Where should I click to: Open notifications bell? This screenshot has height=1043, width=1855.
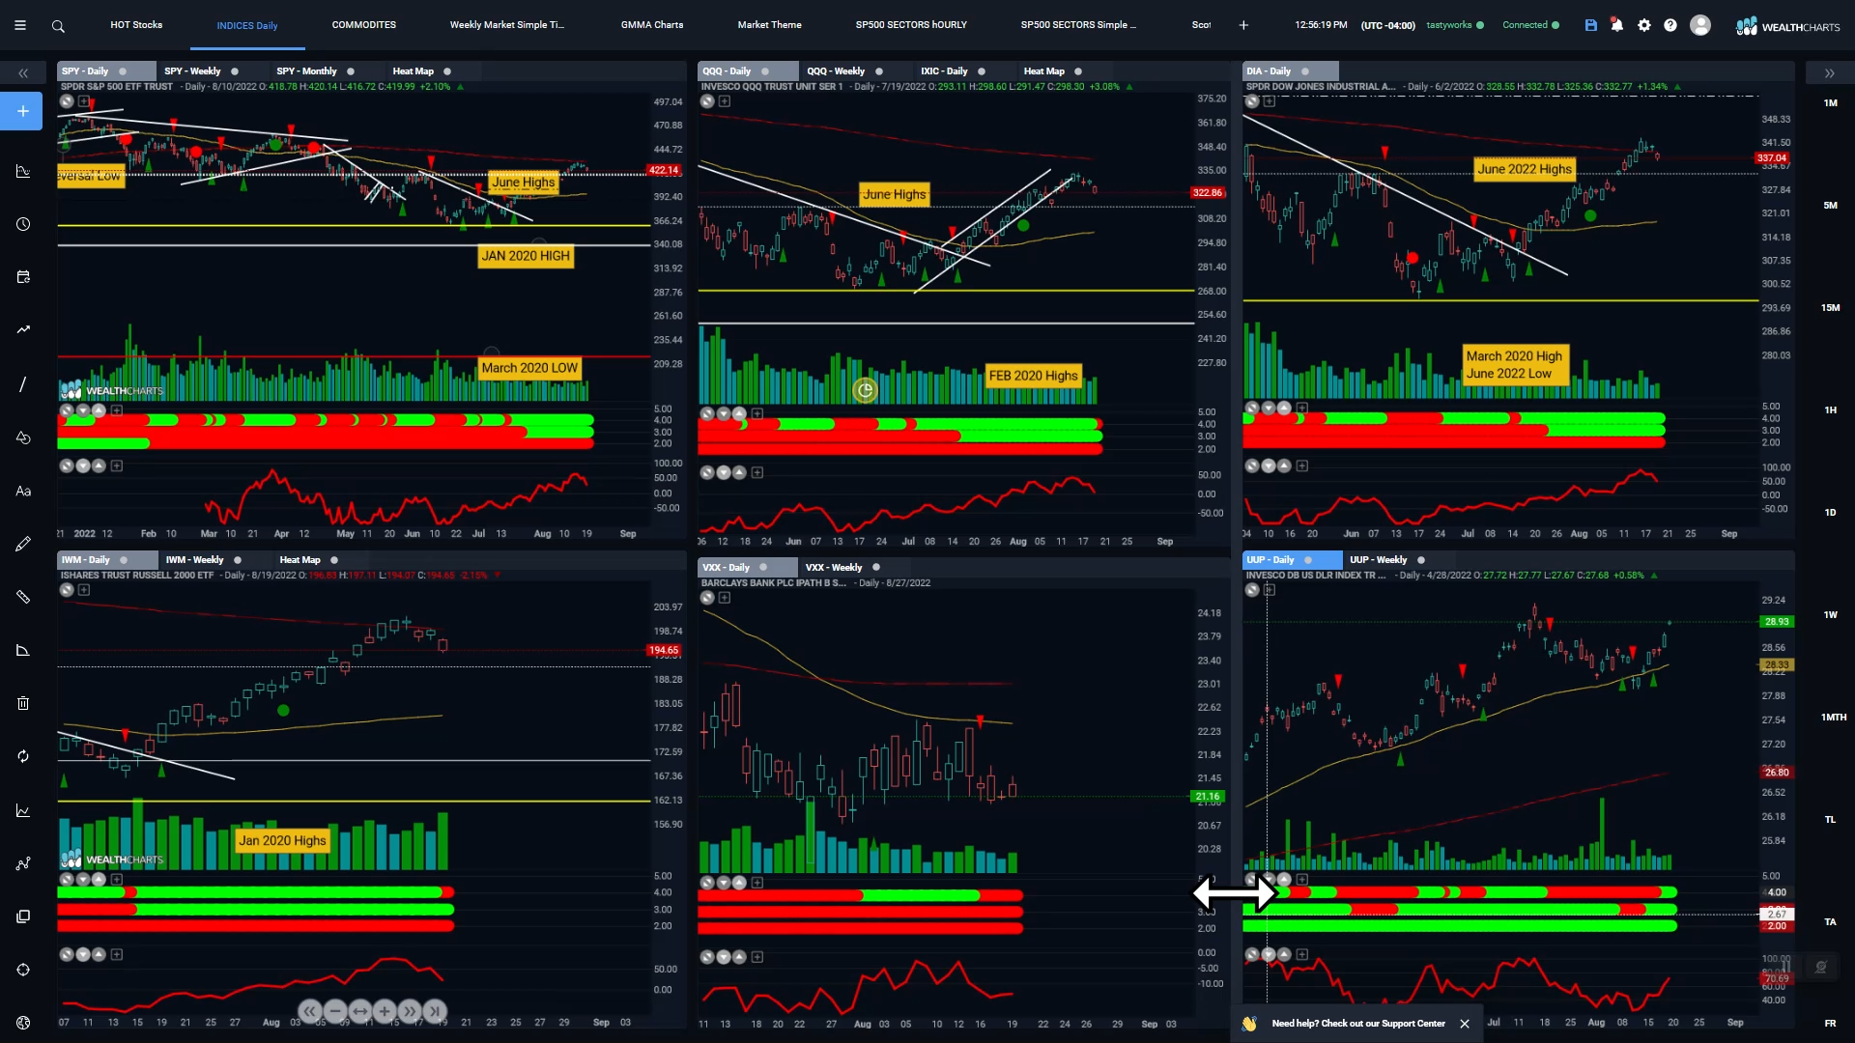(1617, 25)
